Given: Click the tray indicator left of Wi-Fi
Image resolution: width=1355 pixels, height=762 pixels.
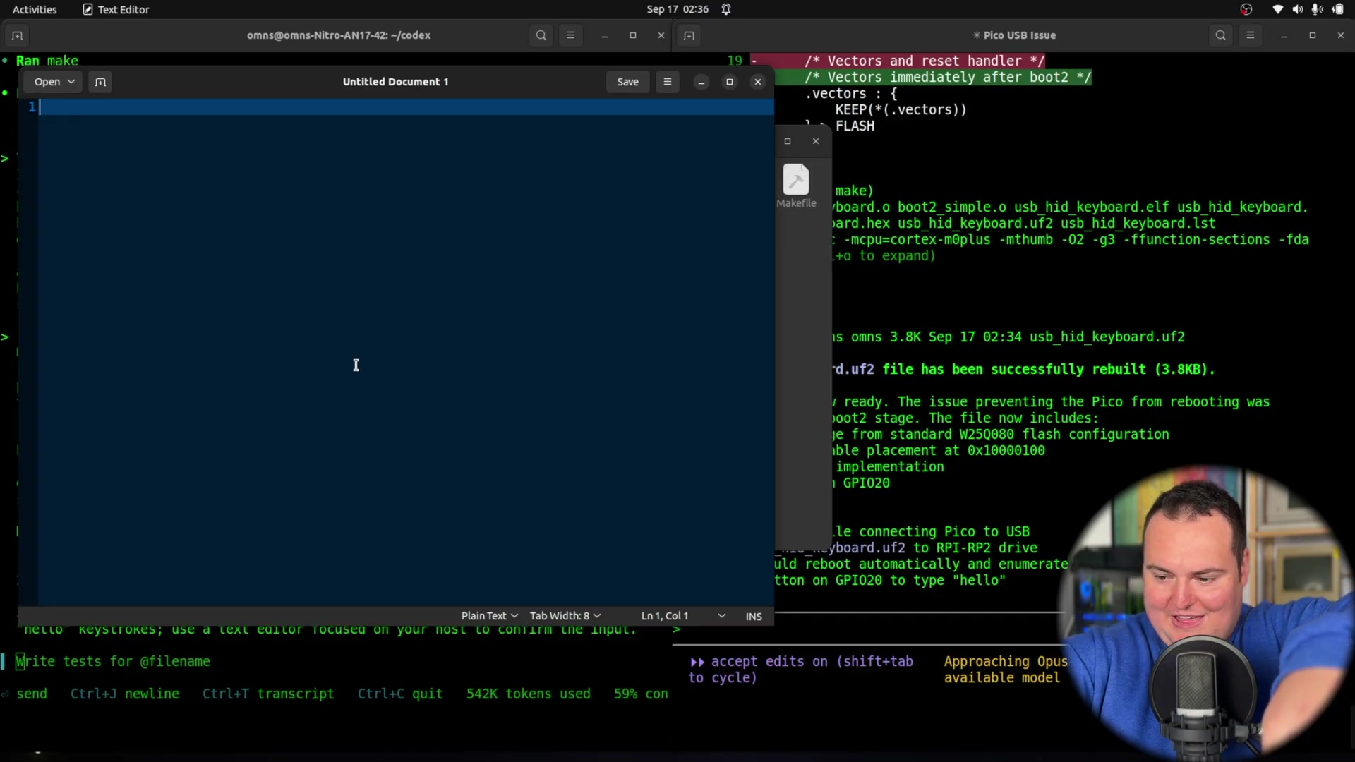Looking at the screenshot, I should click(1246, 9).
